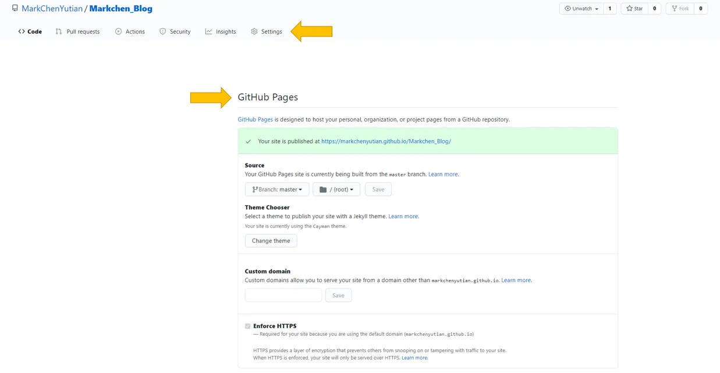Click the Theme Chooser label
720x373 pixels.
tap(267, 208)
